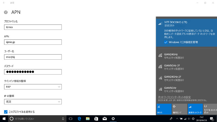Screen dimensions: 217x122
Task: Show hidden system tray icons
Action: (x=177, y=119)
